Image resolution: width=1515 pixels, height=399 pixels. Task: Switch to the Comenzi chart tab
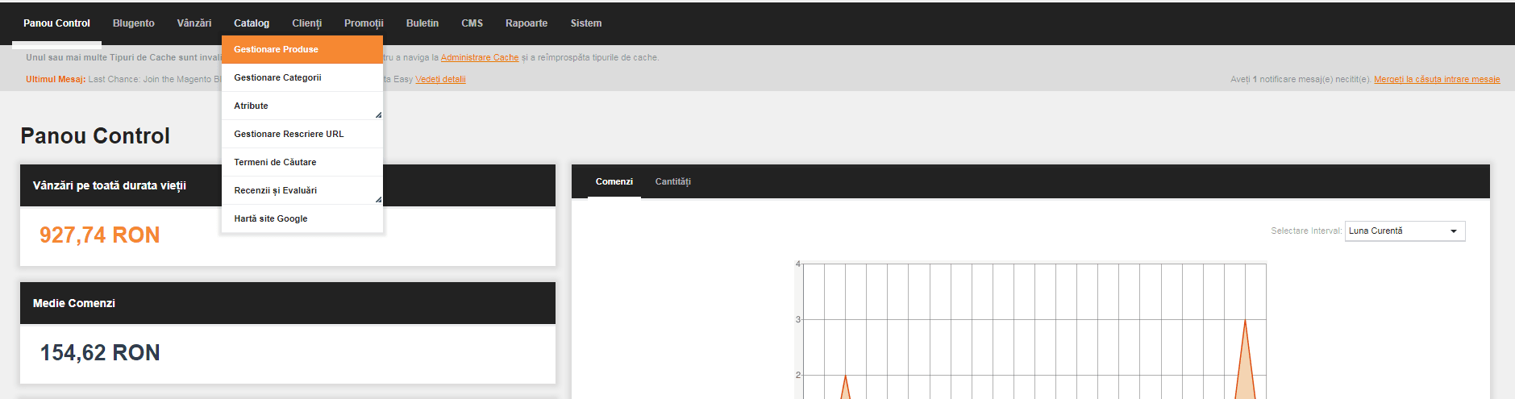pyautogui.click(x=614, y=181)
